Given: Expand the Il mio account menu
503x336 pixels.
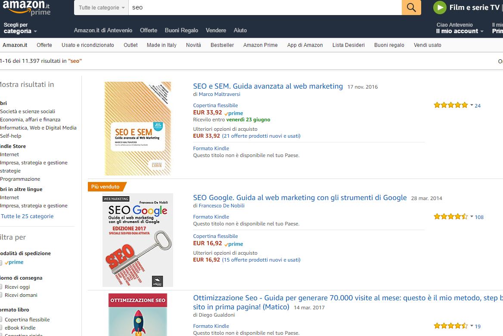Looking at the screenshot, I should [x=460, y=28].
